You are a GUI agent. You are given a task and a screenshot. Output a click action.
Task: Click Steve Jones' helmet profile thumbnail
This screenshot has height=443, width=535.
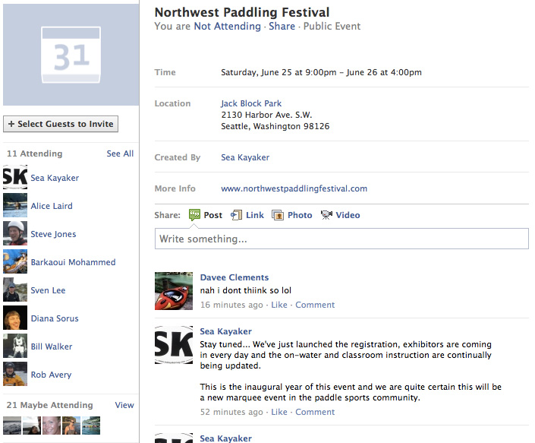point(15,233)
